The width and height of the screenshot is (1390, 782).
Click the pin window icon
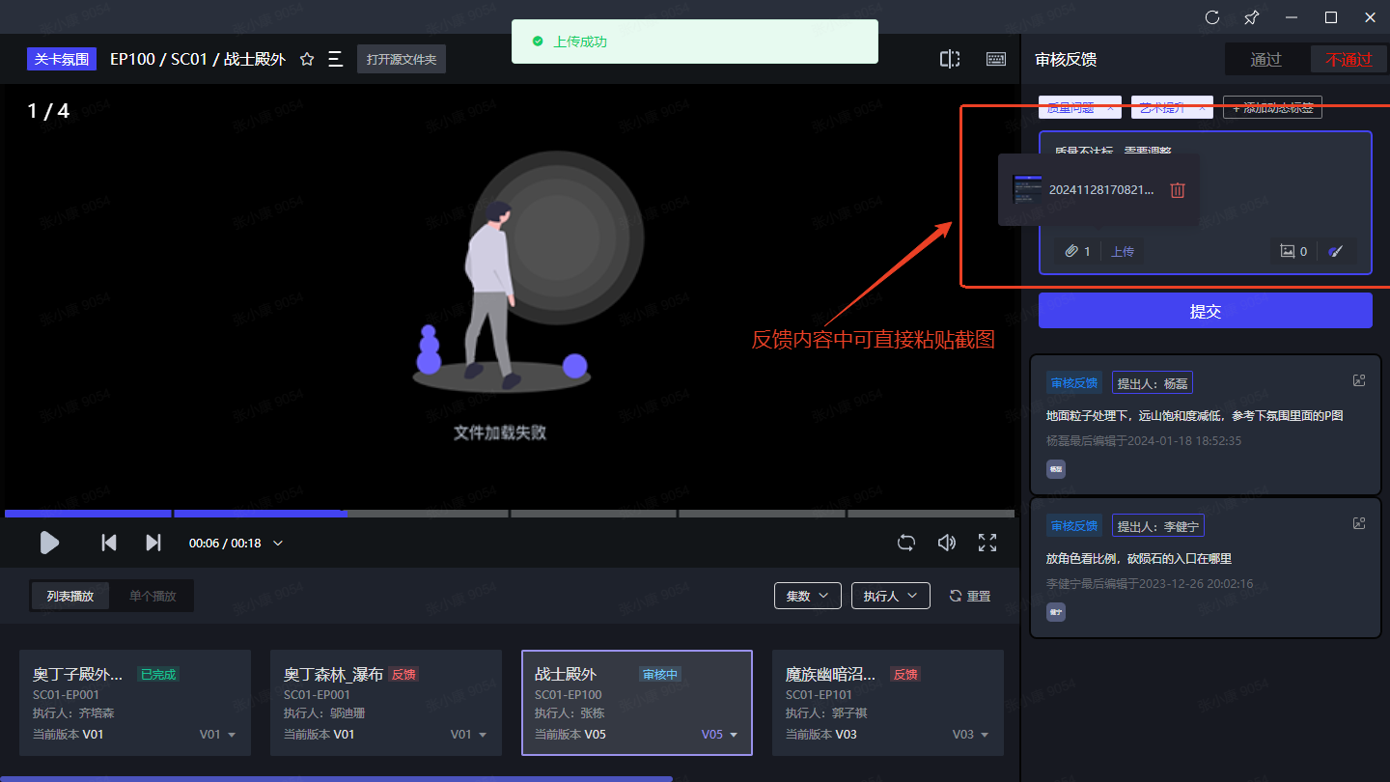pos(1251,17)
